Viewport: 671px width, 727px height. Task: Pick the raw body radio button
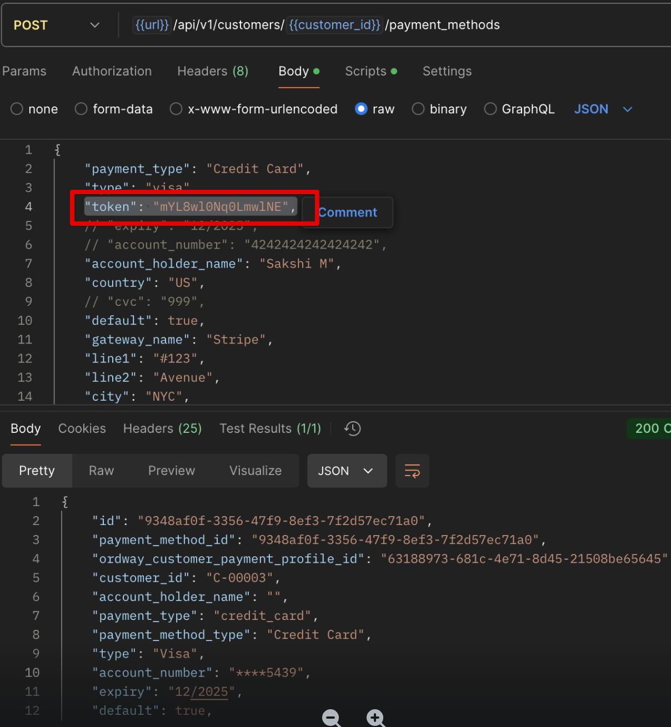pyautogui.click(x=361, y=109)
